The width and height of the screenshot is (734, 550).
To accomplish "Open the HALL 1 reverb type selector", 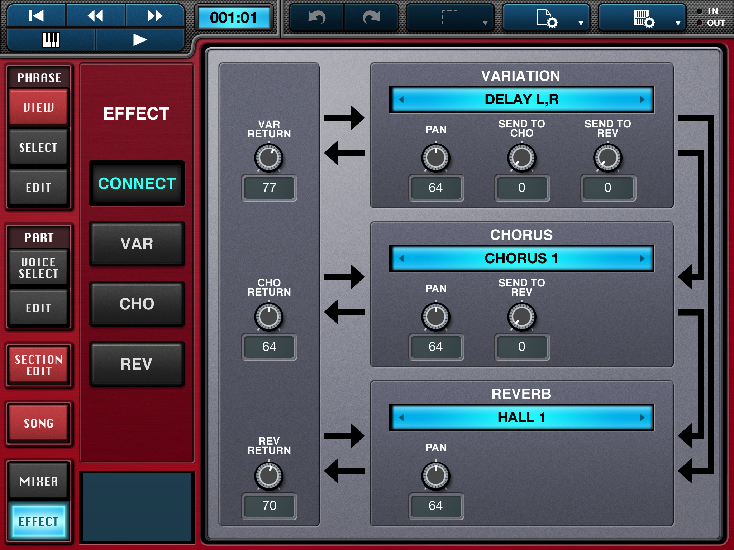I will click(x=522, y=418).
